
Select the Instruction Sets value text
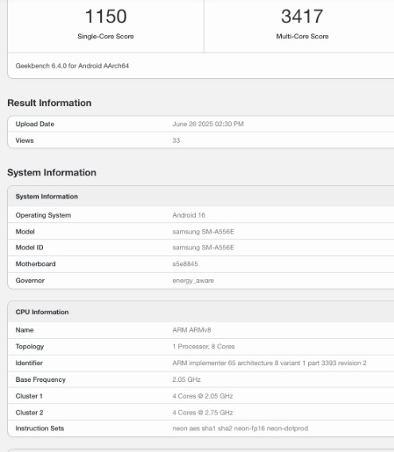(240, 428)
